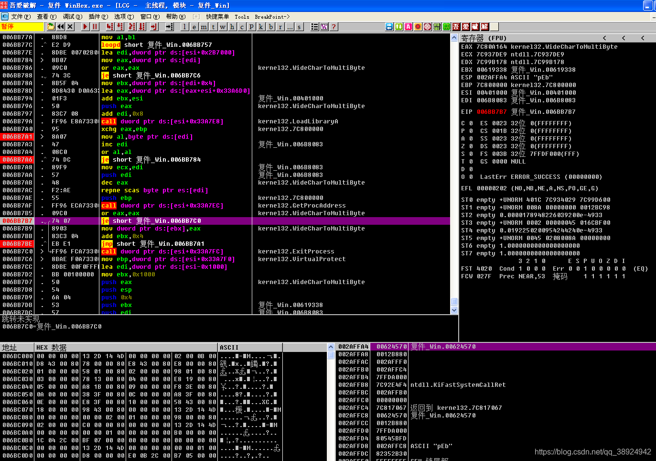The width and height of the screenshot is (656, 461).
Task: Open the 选项(T) menu
Action: coord(124,17)
